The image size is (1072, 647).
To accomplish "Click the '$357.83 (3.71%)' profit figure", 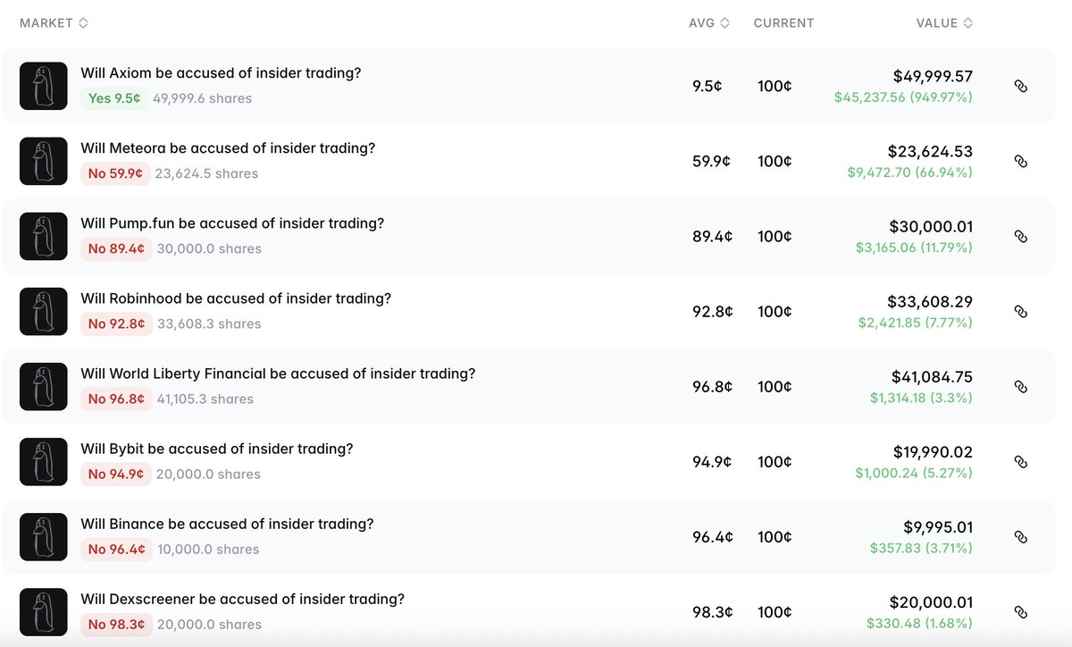I will (921, 547).
